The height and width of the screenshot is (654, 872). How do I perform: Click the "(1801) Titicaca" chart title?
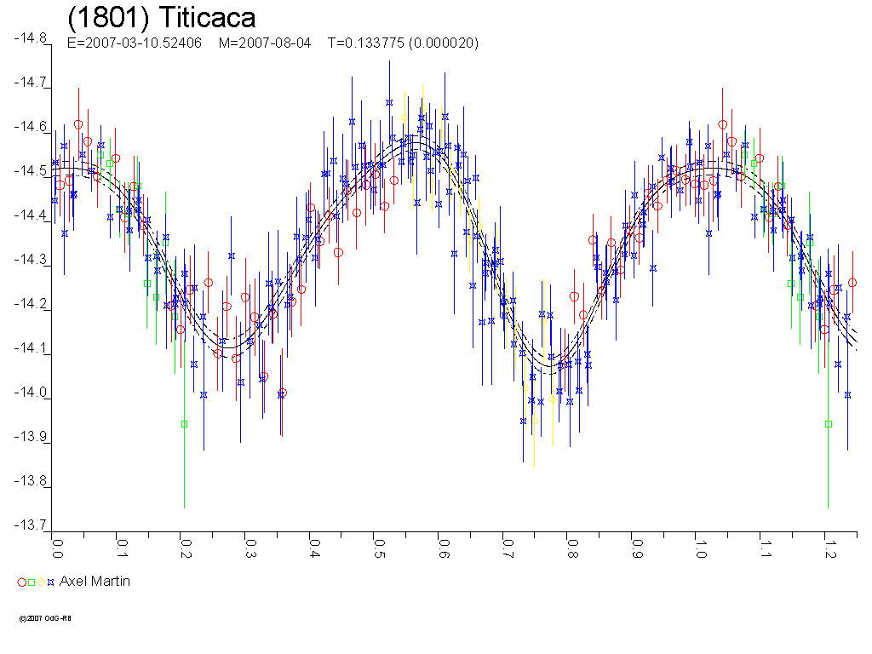tap(161, 19)
